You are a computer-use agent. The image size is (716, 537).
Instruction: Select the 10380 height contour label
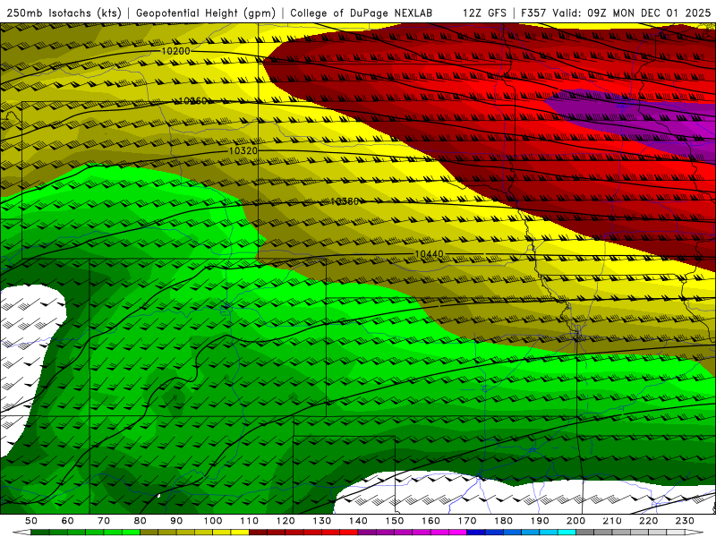[x=345, y=201]
